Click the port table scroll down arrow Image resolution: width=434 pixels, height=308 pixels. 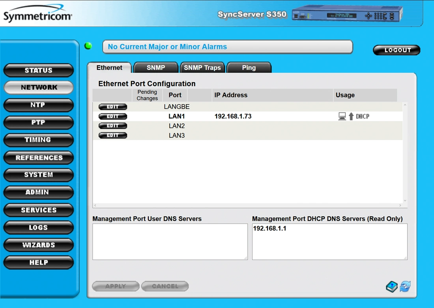pos(405,201)
